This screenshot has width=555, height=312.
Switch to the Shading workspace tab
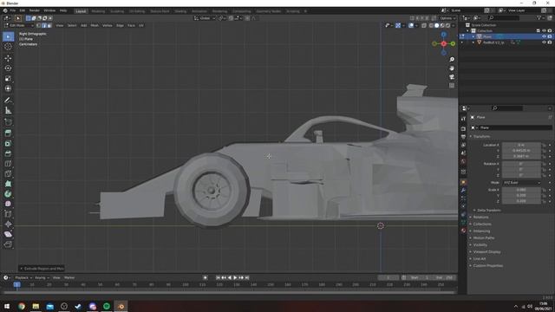pos(180,11)
